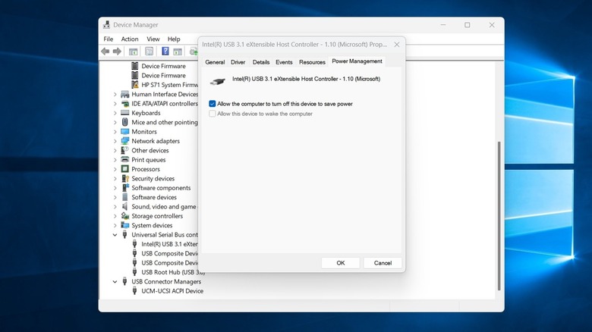Switch to the General tab

pos(215,62)
